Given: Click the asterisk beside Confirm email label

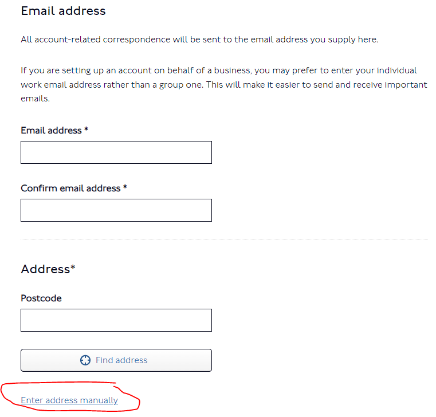Looking at the screenshot, I should 125,188.
